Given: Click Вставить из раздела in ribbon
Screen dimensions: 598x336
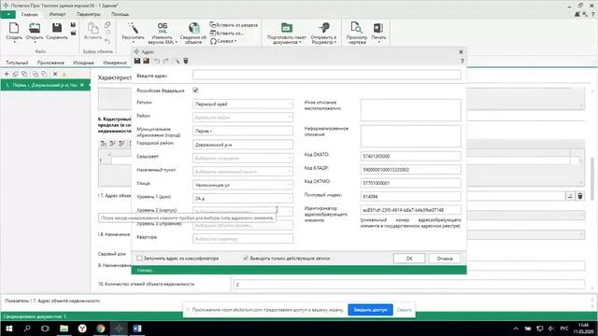Looking at the screenshot, I should [x=234, y=25].
